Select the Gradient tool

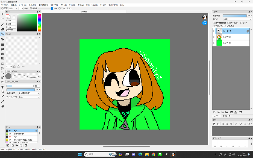[3, 58]
